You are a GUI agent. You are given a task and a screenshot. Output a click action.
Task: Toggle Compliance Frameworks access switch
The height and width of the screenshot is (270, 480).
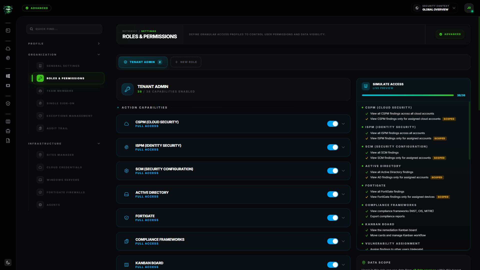pos(333,241)
